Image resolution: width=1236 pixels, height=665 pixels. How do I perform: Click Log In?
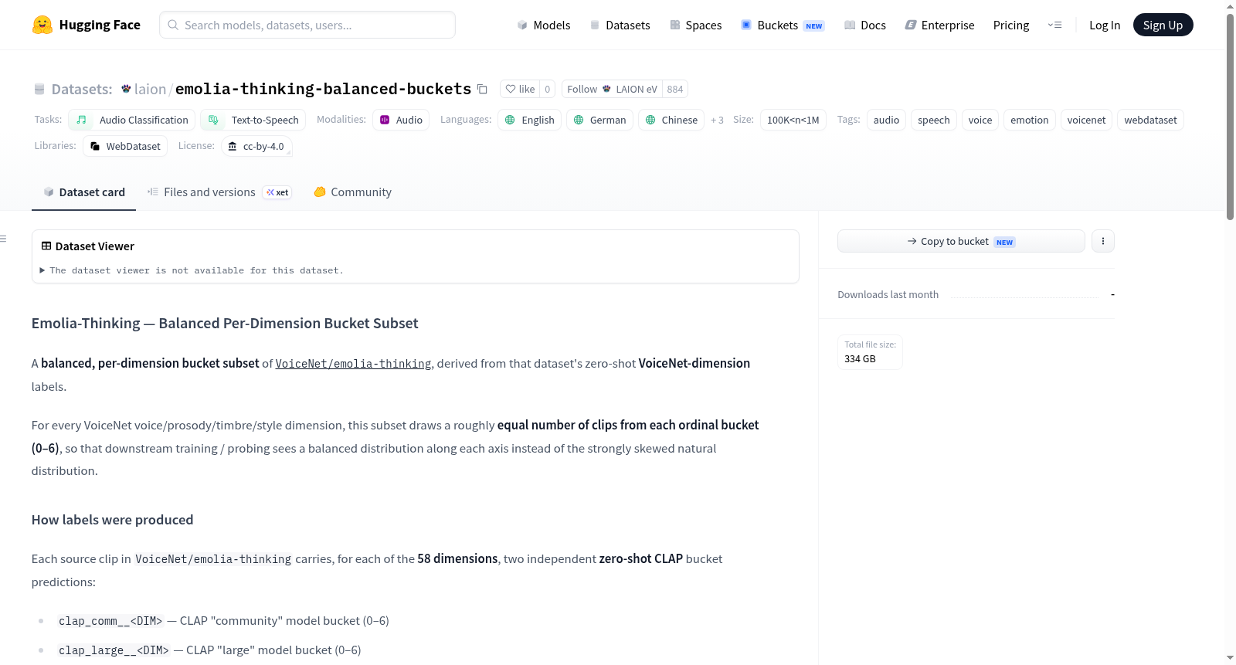[1105, 25]
